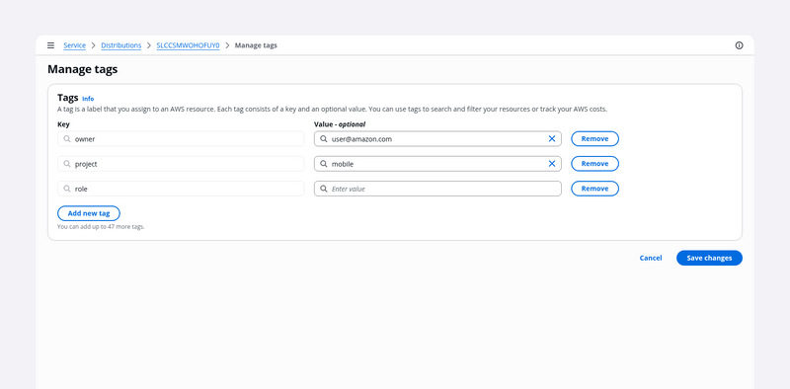This screenshot has width=790, height=389.
Task: Go to Service breadcrumb link
Action: click(75, 45)
